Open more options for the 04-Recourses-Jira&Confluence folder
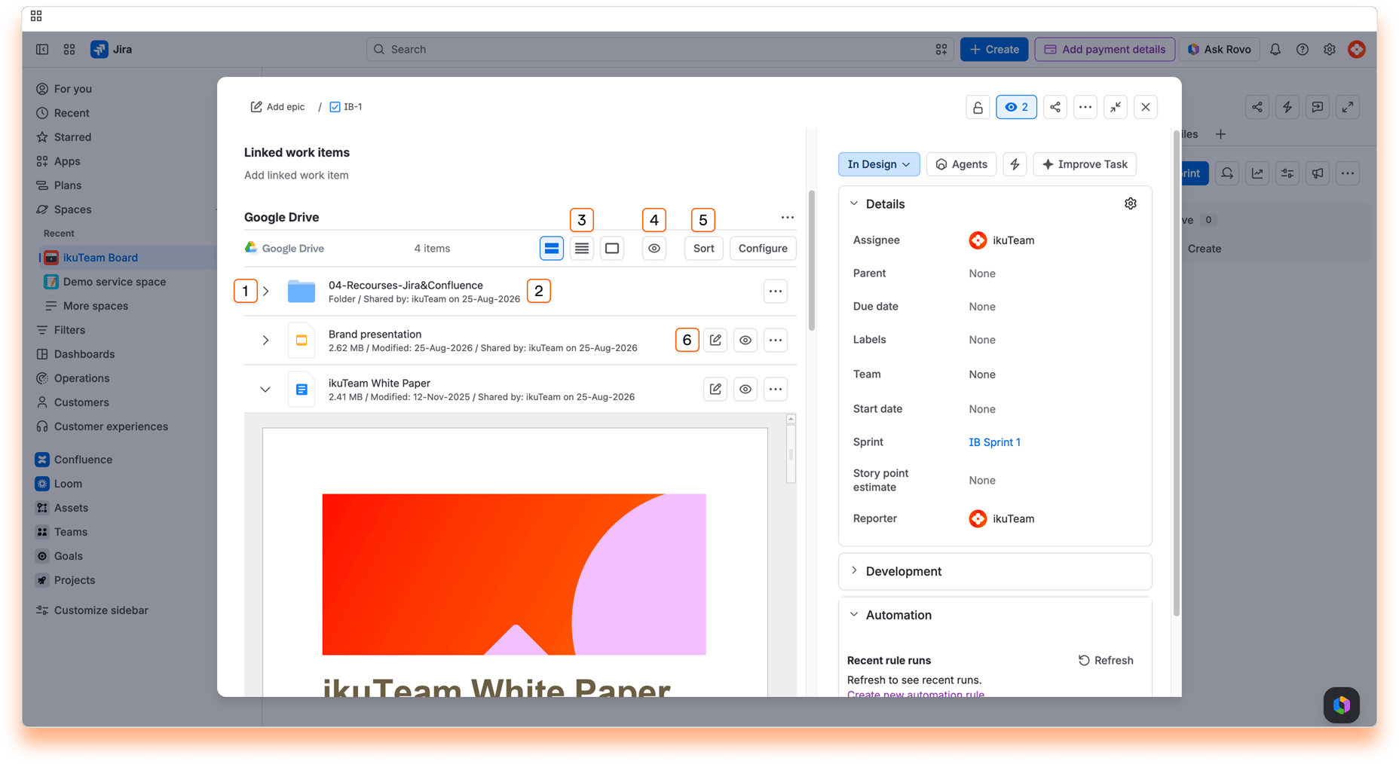The width and height of the screenshot is (1399, 764). tap(775, 291)
